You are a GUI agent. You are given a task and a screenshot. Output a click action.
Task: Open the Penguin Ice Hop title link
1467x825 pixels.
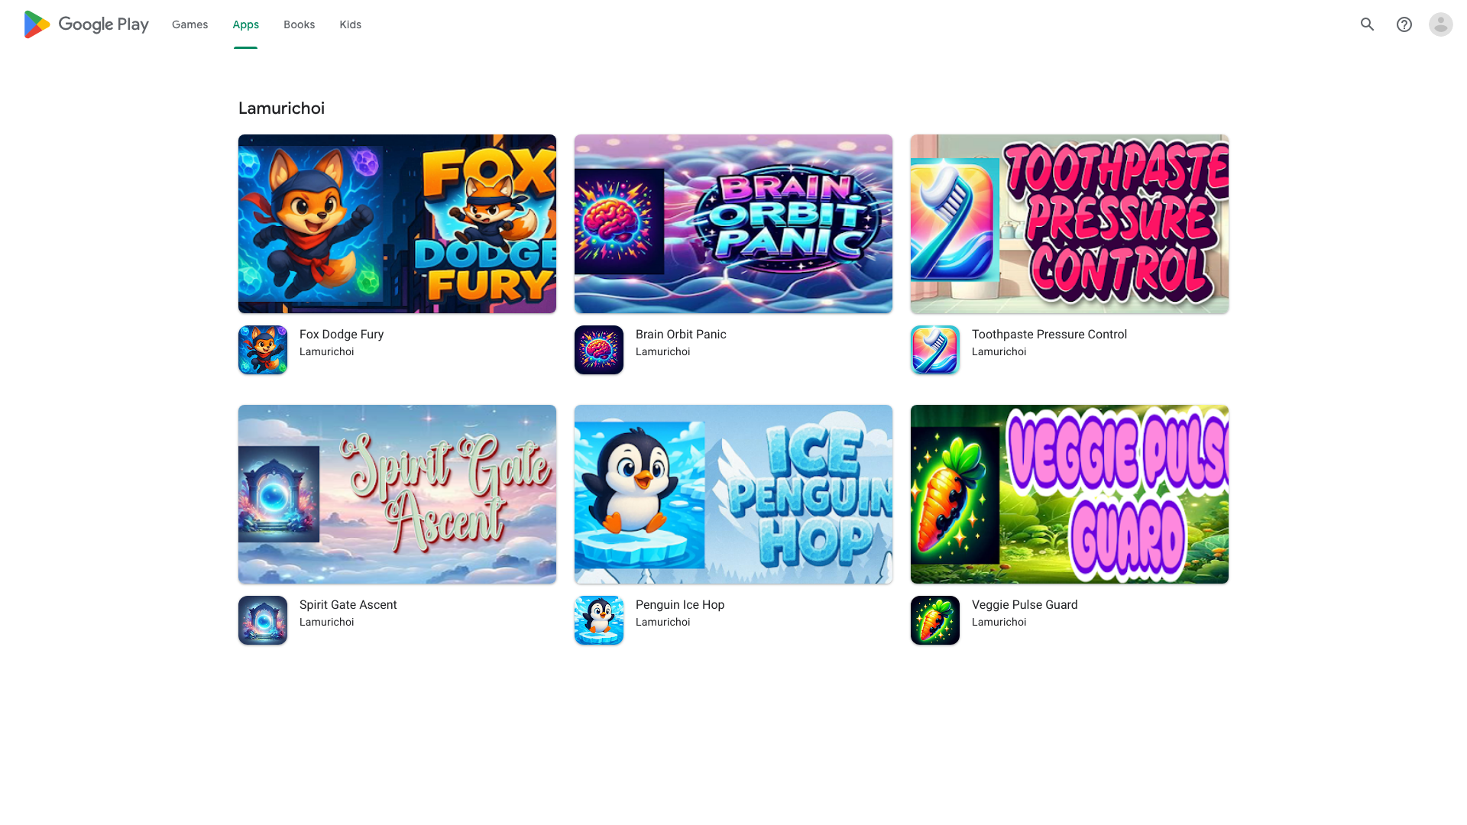pyautogui.click(x=680, y=605)
